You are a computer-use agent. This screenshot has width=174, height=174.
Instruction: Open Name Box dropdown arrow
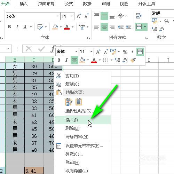(x=8, y=48)
